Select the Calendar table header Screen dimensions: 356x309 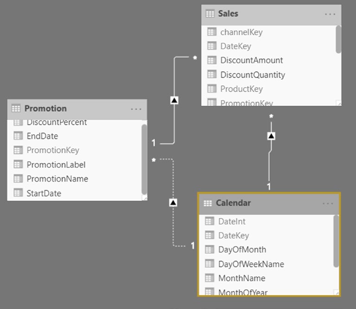click(x=269, y=203)
